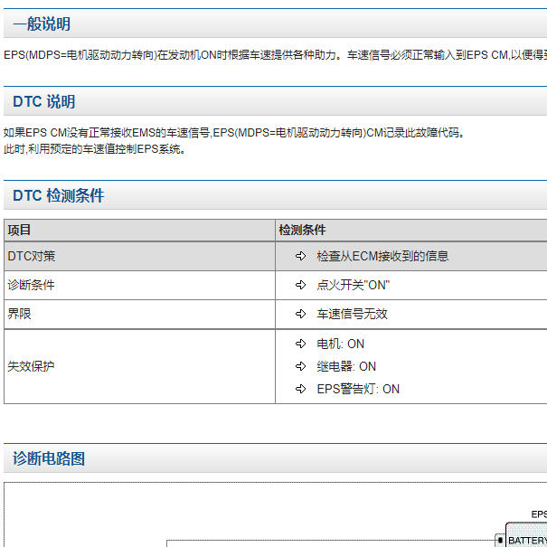
Task: Click the DTC 说明 section heading
Action: tap(44, 101)
